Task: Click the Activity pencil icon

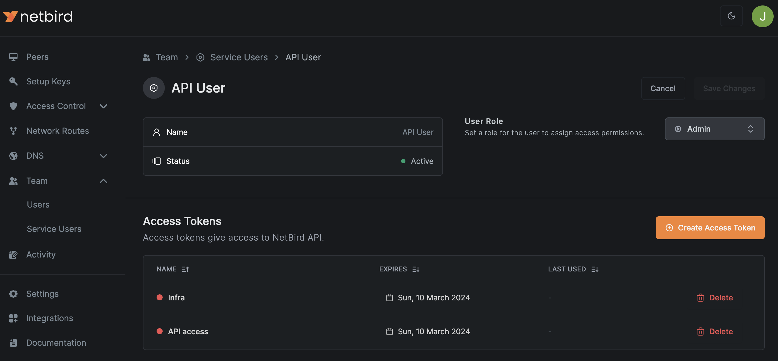Action: point(13,255)
